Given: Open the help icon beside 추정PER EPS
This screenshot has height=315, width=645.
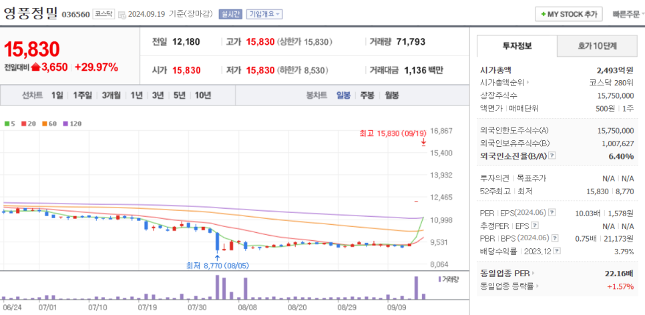Looking at the screenshot, I should pyautogui.click(x=535, y=226).
